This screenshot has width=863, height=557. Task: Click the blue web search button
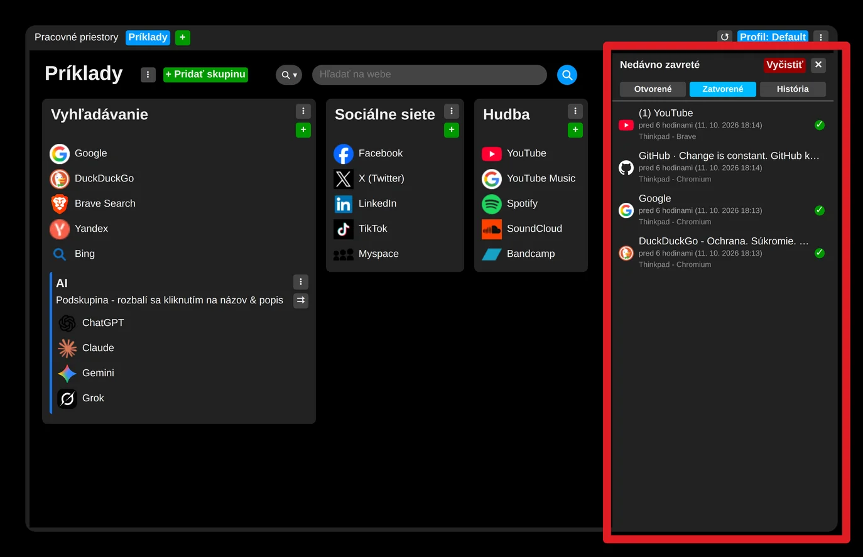567,75
